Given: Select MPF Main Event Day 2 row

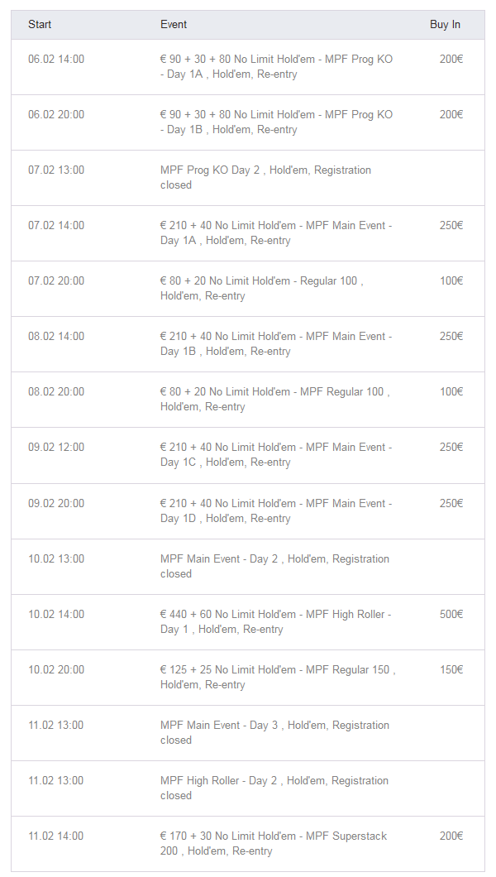Looking at the screenshot, I should point(274,567).
